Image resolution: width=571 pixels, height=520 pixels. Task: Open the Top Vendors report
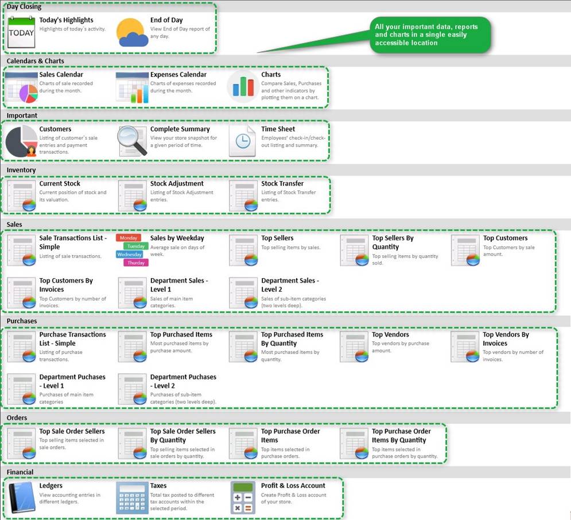(x=390, y=334)
